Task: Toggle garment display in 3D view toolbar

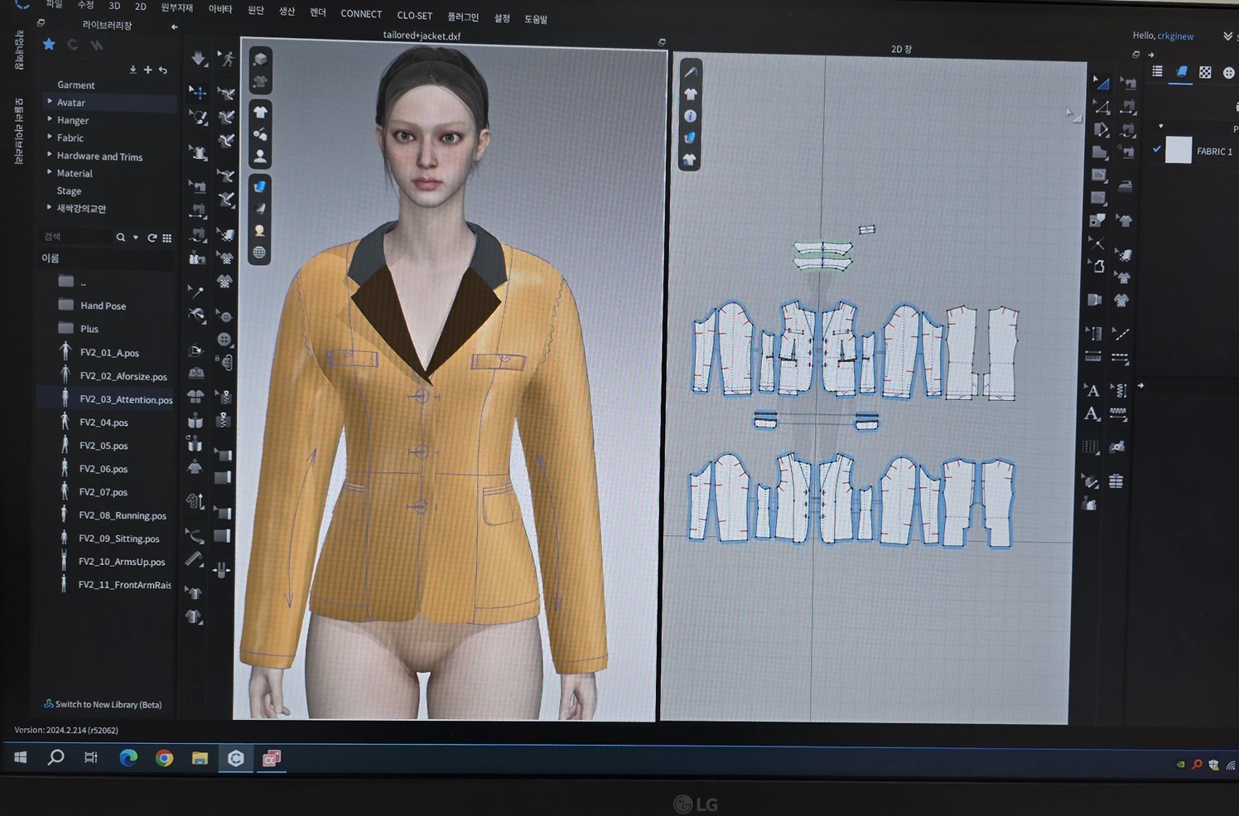Action: pyautogui.click(x=260, y=112)
